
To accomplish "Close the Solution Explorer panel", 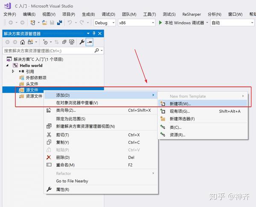I will (100, 33).
